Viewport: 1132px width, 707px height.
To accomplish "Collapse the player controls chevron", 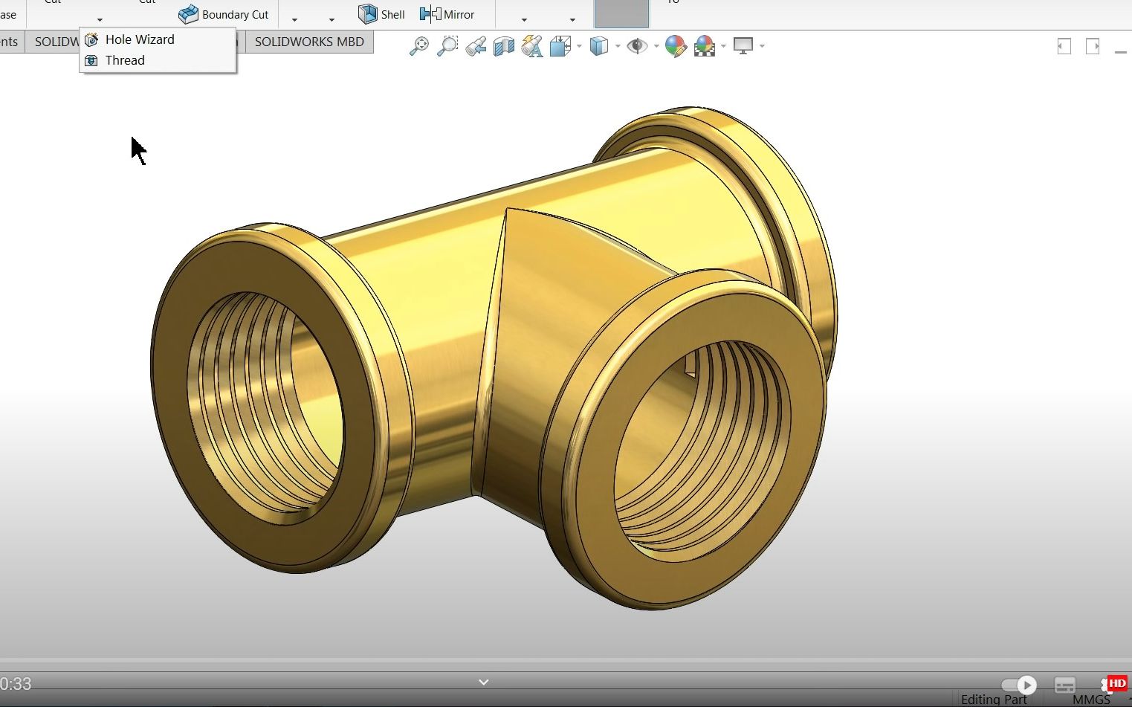I will click(x=483, y=682).
